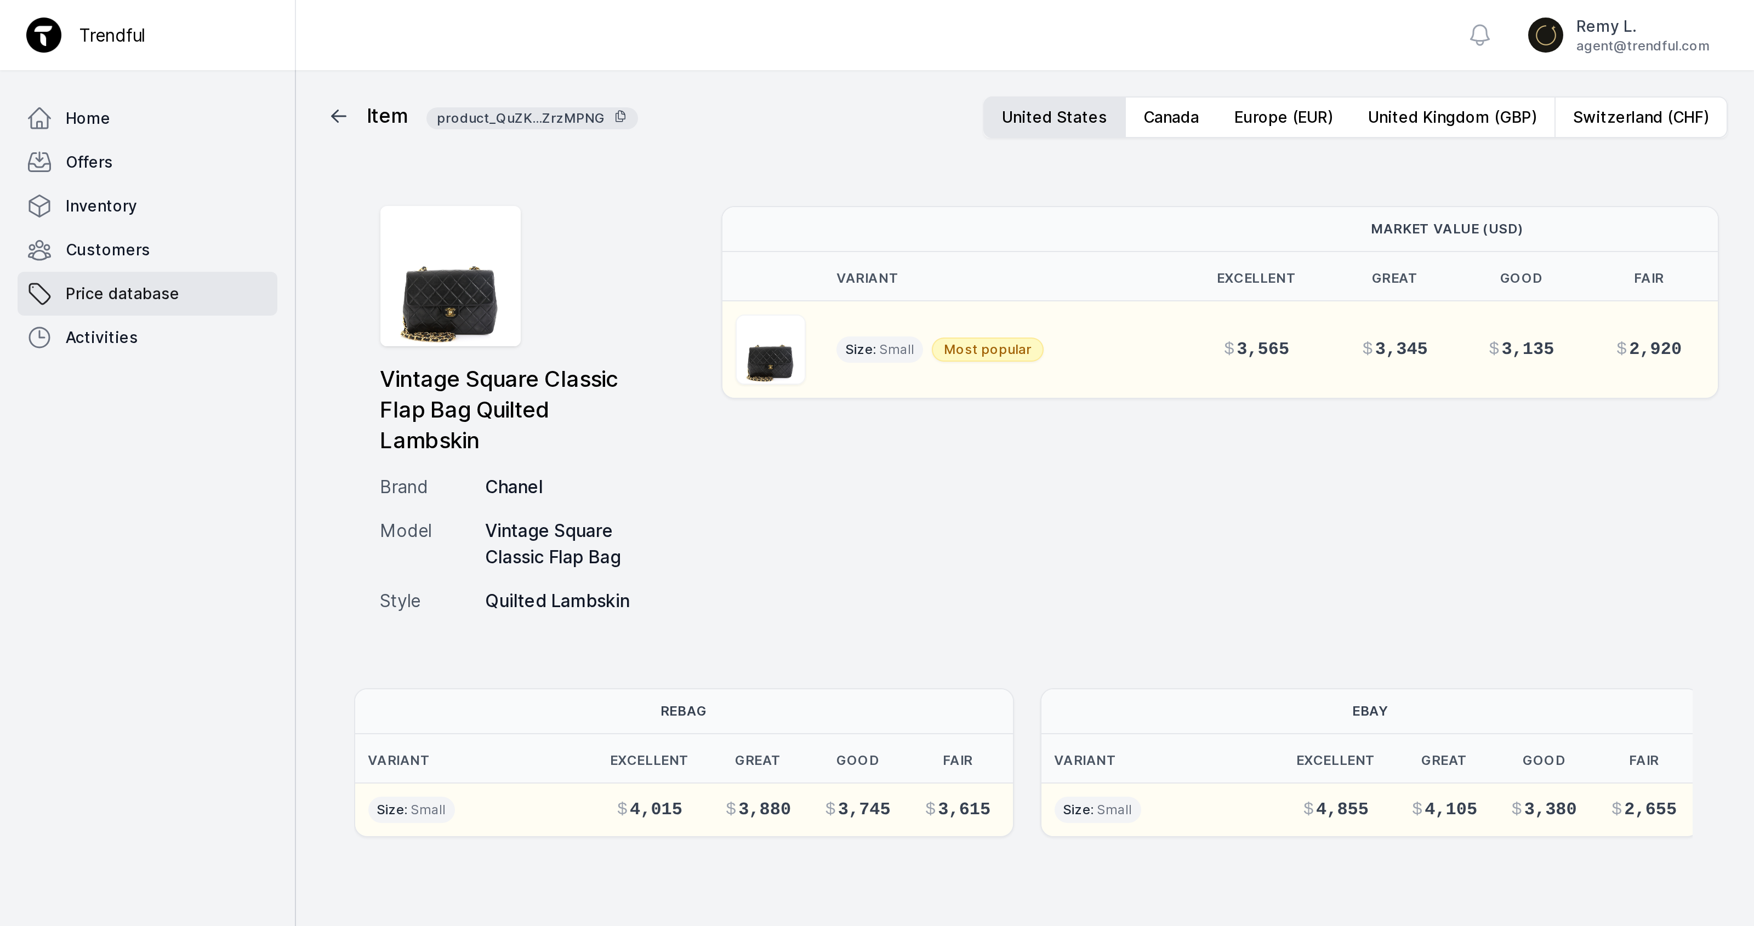This screenshot has width=1754, height=926.
Task: Click the Most popular badge
Action: click(x=987, y=349)
